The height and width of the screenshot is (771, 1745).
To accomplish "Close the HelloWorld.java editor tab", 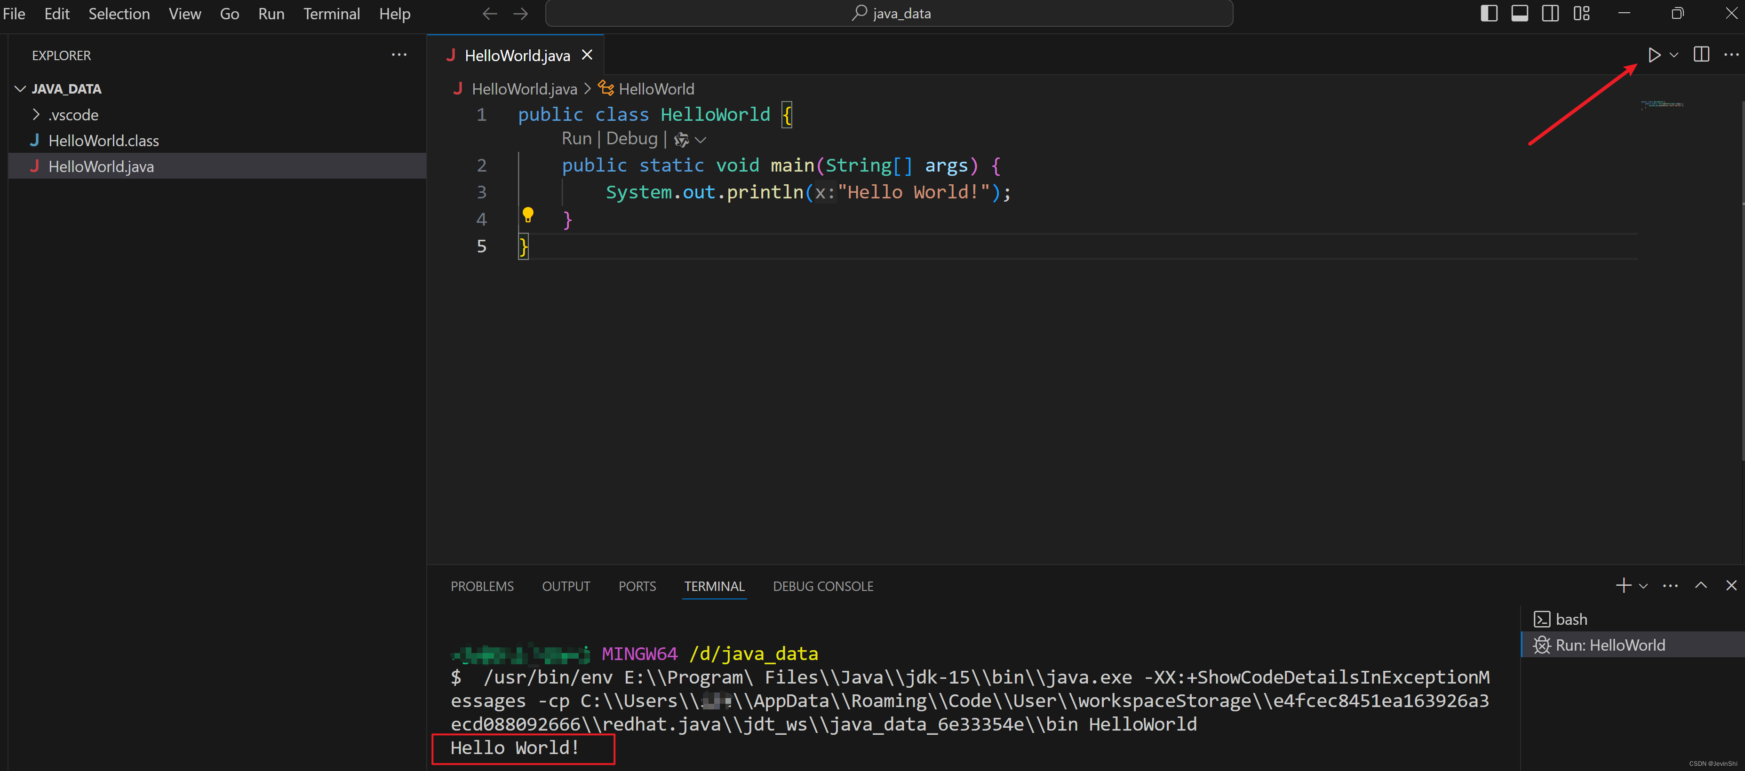I will tap(587, 55).
